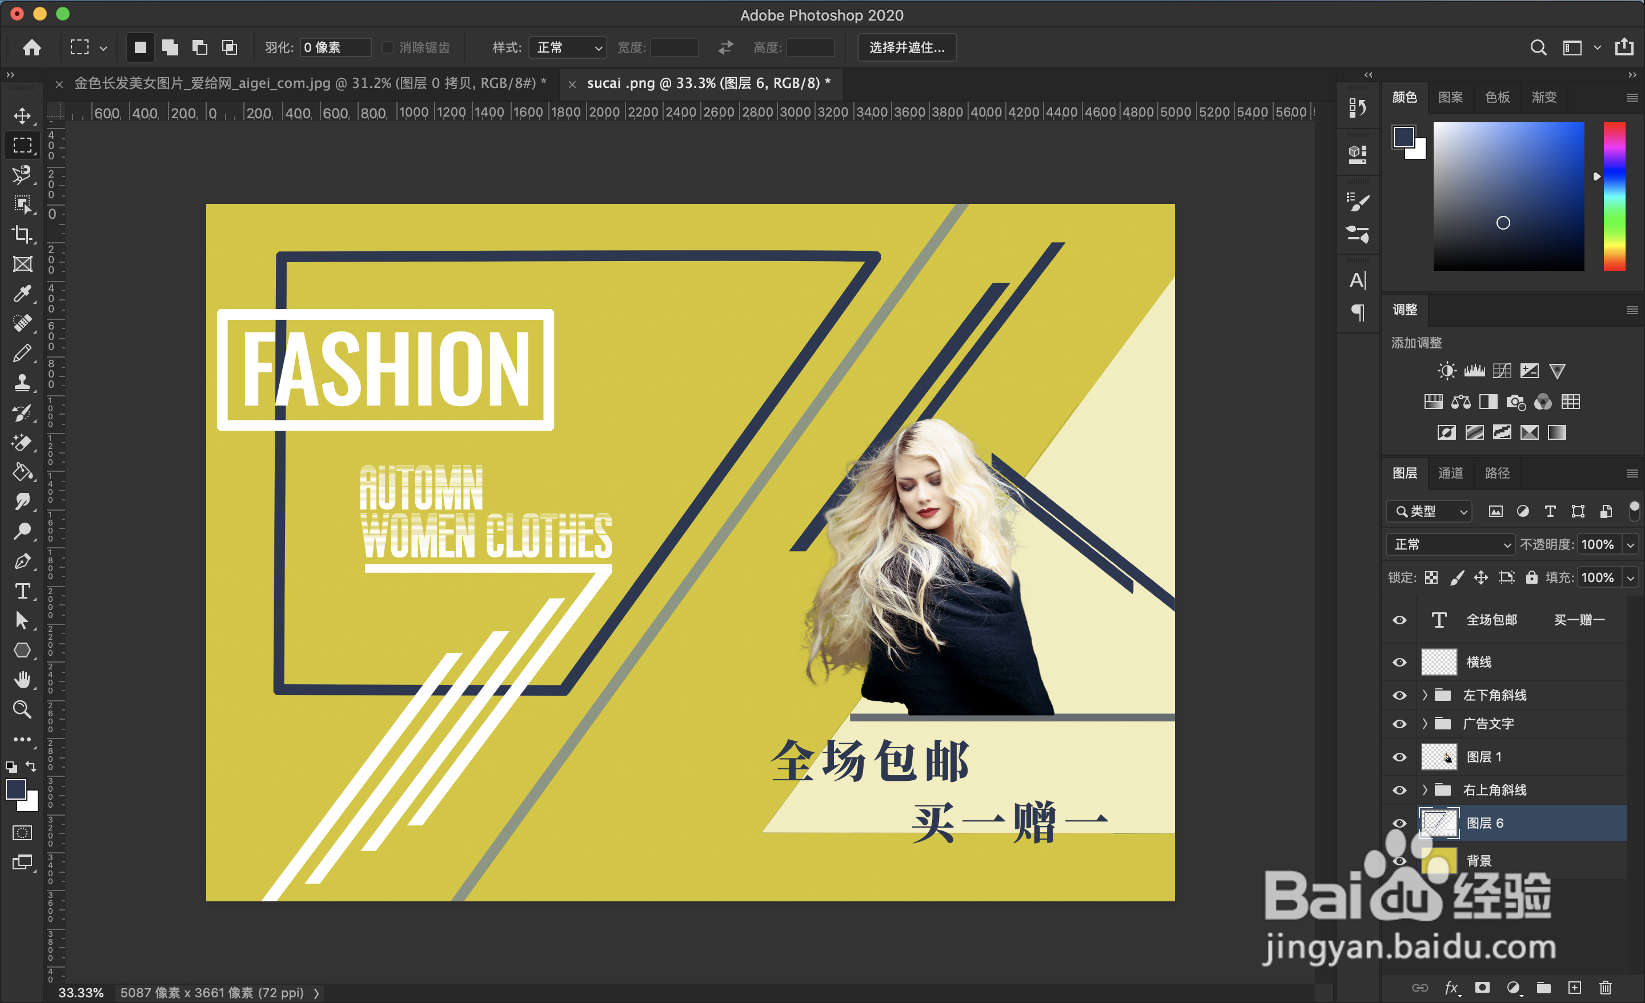Create a new group folder icon

[1543, 988]
